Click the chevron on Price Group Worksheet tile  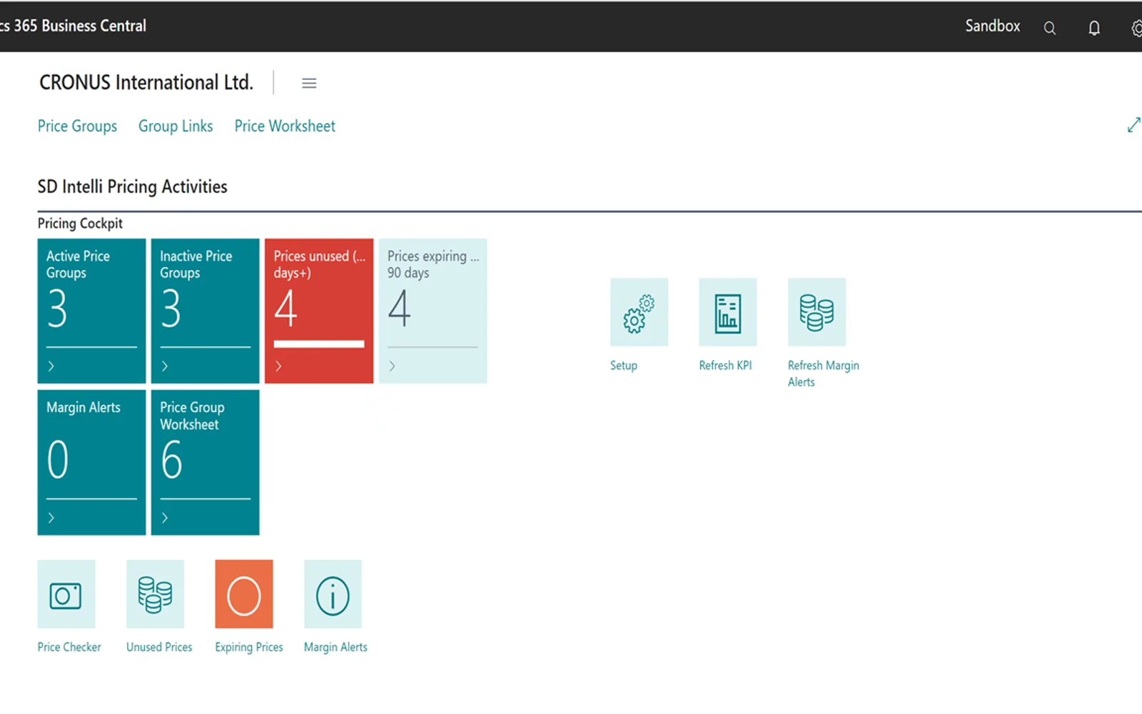(x=165, y=518)
